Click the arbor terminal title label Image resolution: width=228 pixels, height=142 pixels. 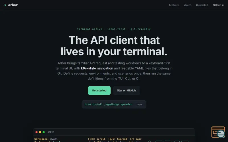click(x=51, y=132)
